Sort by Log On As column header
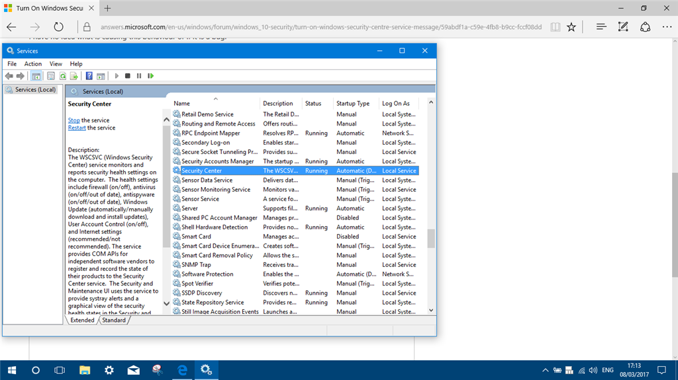 pyautogui.click(x=399, y=103)
